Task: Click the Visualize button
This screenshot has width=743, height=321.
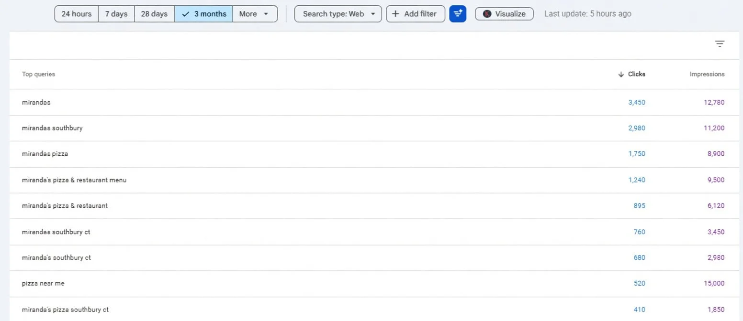Action: point(504,14)
